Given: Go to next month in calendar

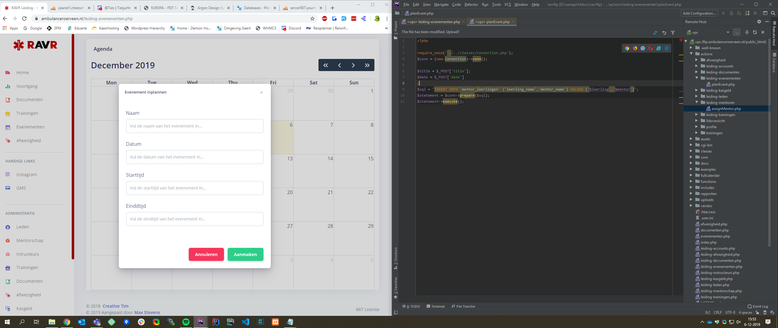Looking at the screenshot, I should point(353,65).
